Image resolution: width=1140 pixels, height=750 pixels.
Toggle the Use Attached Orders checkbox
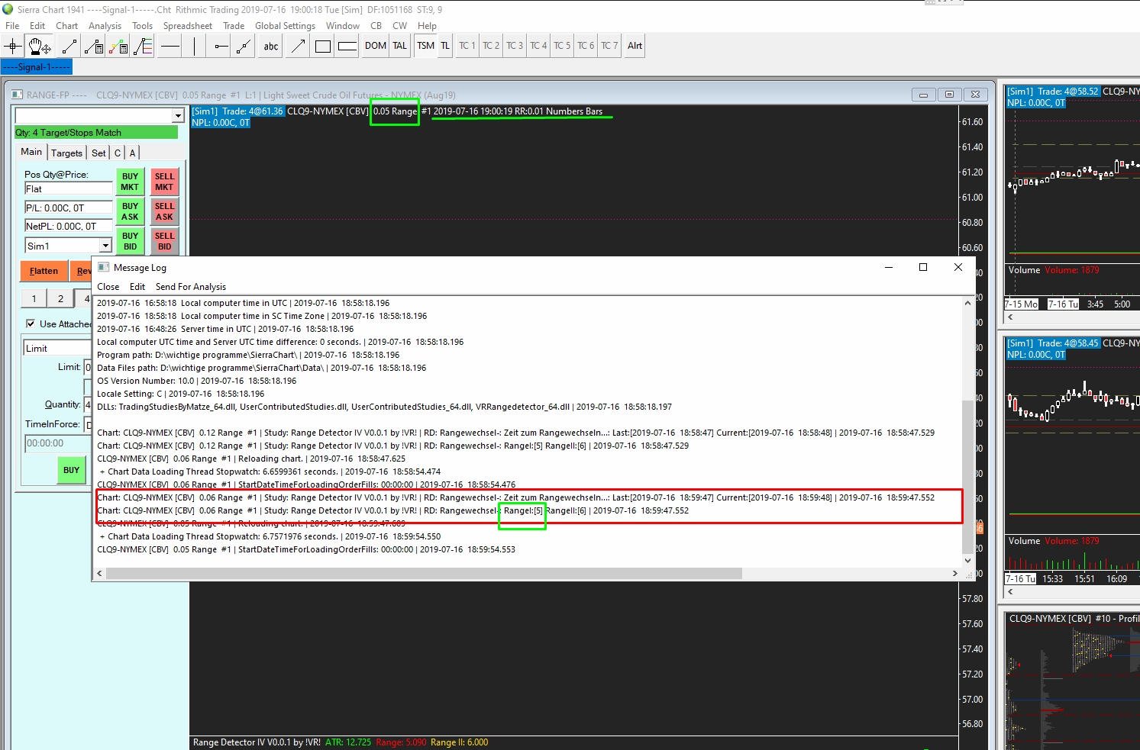[x=31, y=323]
